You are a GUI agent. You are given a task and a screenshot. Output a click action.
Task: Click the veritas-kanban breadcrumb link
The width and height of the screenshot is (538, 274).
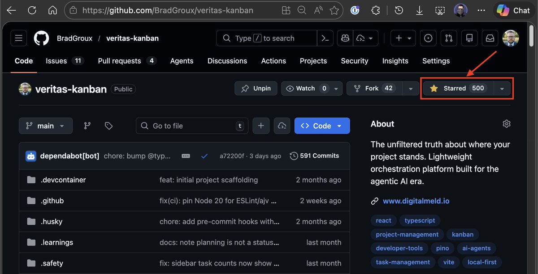132,38
